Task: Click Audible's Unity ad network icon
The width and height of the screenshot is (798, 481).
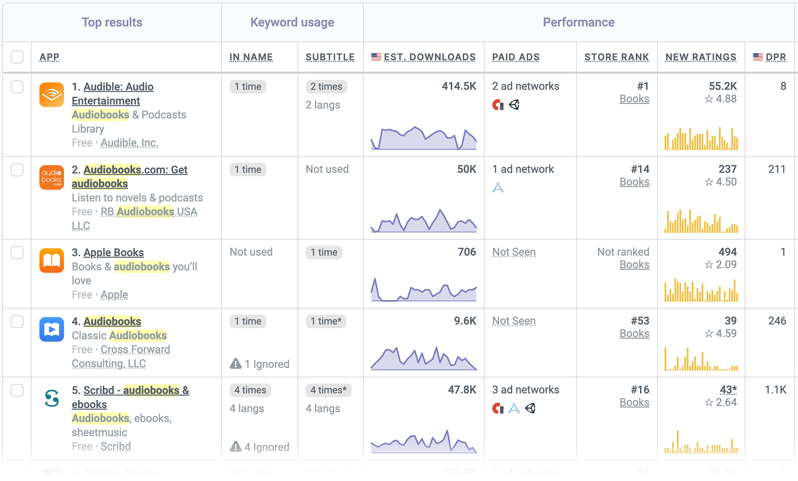Action: (x=514, y=105)
